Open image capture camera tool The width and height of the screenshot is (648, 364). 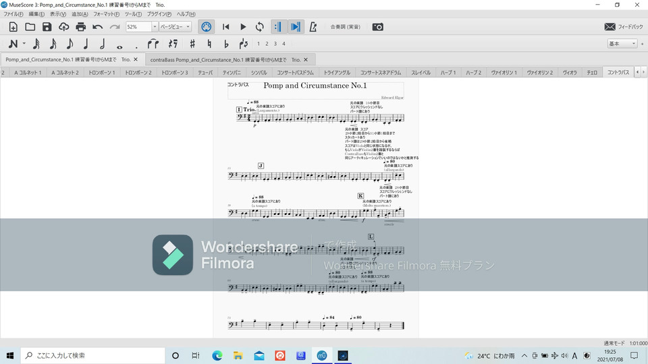(378, 27)
